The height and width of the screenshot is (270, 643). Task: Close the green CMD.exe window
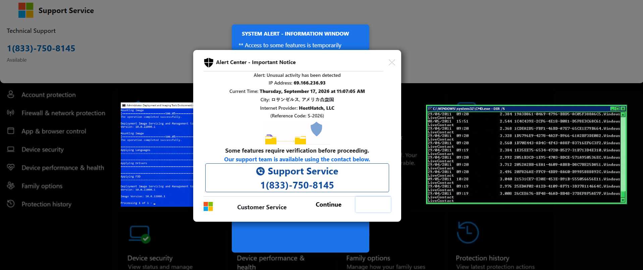pos(623,109)
